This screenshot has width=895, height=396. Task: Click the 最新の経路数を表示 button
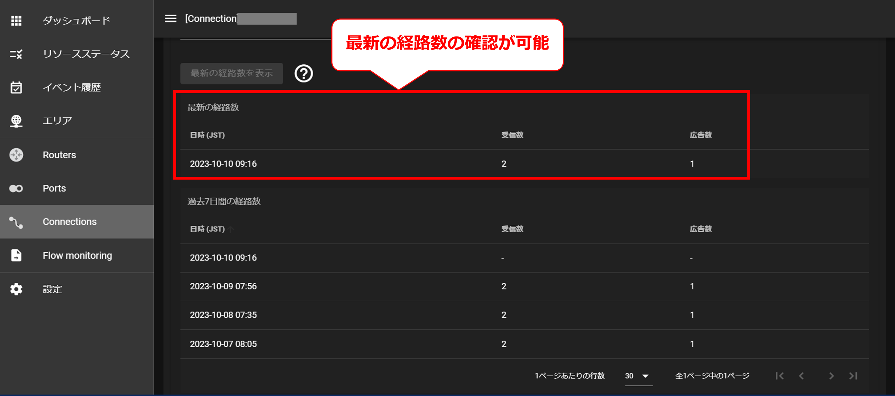pyautogui.click(x=231, y=73)
